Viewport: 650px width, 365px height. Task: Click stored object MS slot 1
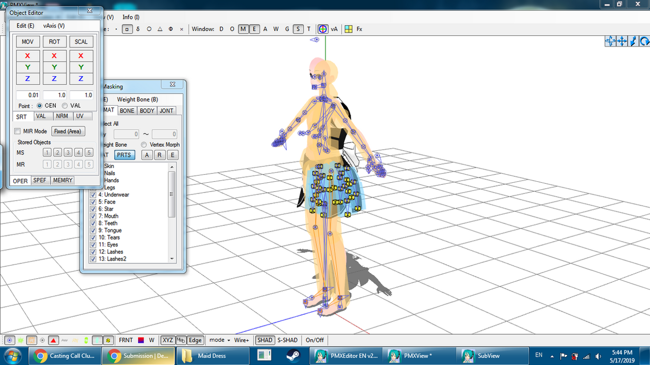click(x=47, y=152)
